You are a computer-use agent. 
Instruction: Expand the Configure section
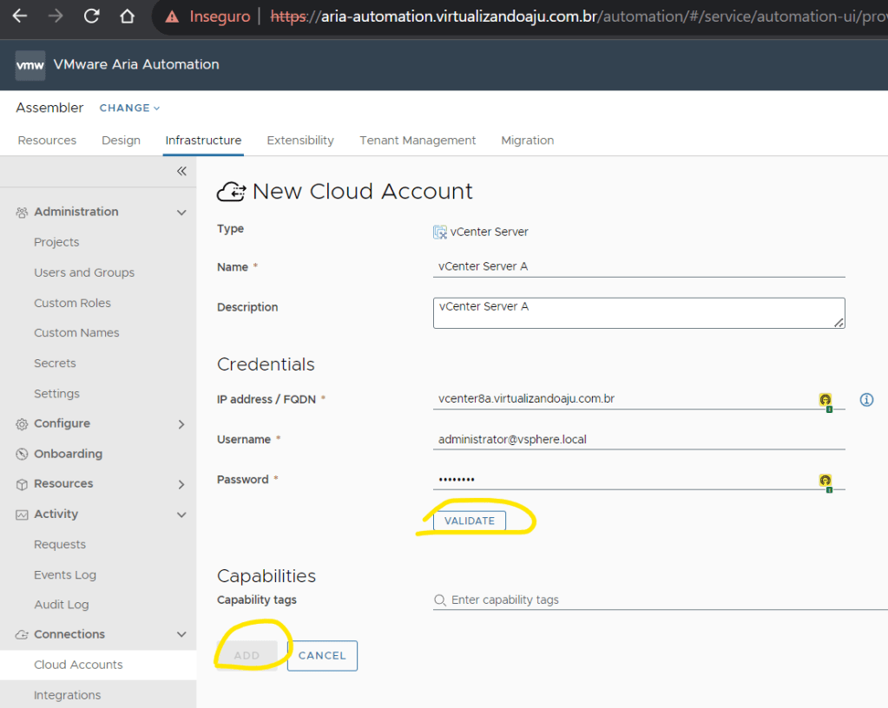pyautogui.click(x=181, y=424)
